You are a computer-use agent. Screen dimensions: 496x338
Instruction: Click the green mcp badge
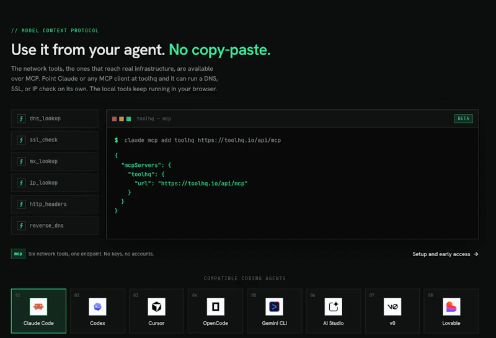point(18,254)
